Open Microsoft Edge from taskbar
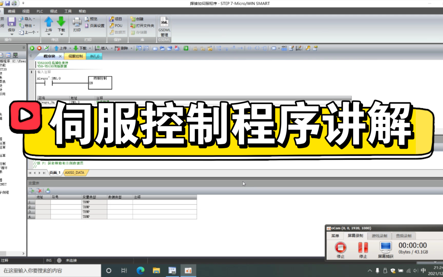The width and height of the screenshot is (443, 277). (140, 271)
